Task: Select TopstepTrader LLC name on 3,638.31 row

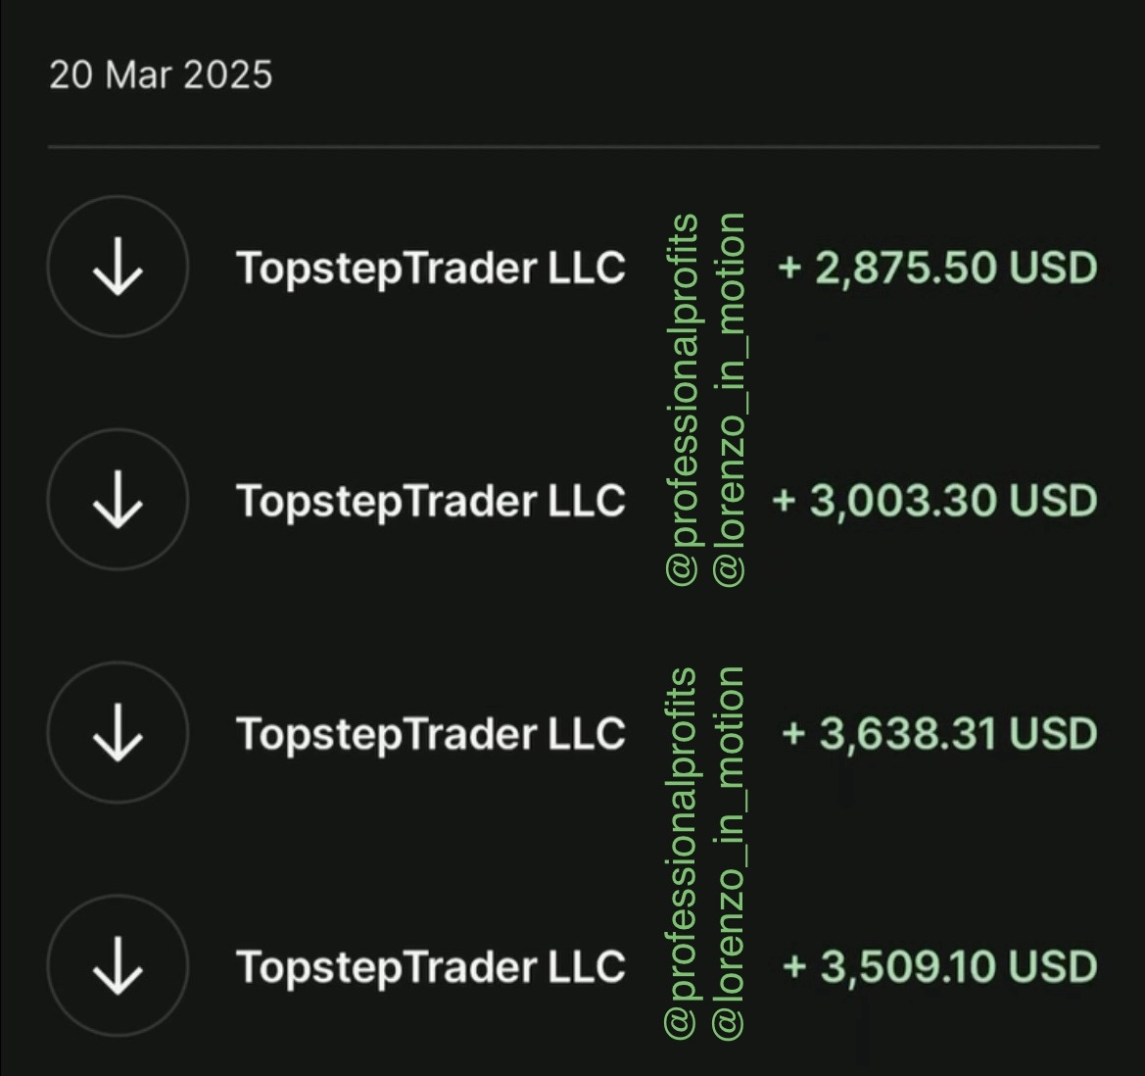Action: [x=430, y=733]
